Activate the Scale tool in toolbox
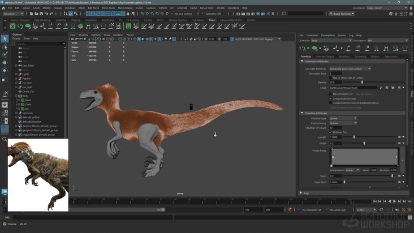The width and height of the screenshot is (414, 233). coord(5,79)
